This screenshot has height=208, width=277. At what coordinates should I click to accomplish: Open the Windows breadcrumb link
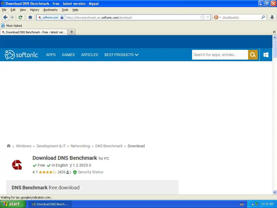(24, 146)
